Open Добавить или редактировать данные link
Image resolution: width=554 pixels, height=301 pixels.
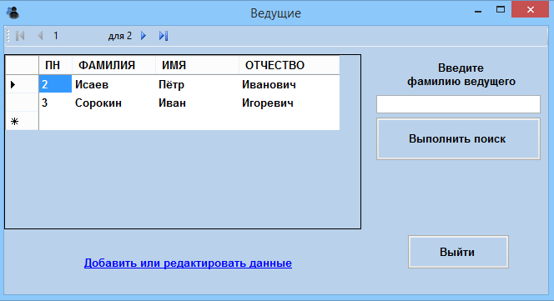[188, 263]
